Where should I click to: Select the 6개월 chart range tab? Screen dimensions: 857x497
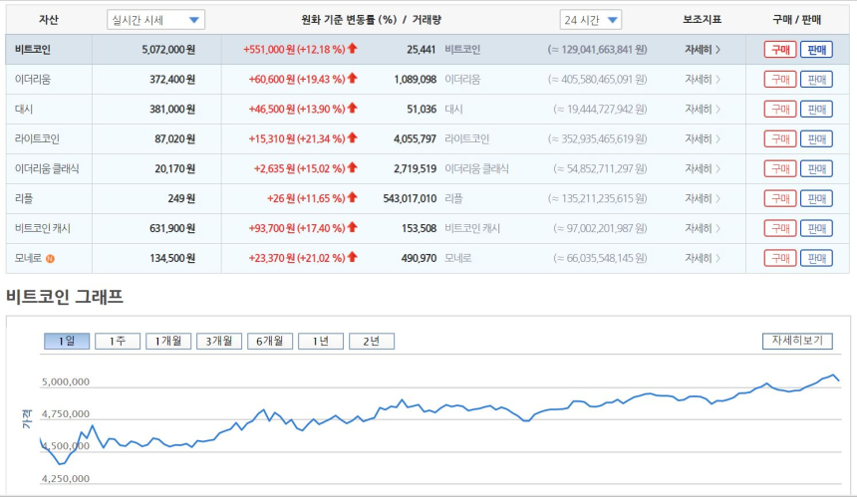point(270,342)
